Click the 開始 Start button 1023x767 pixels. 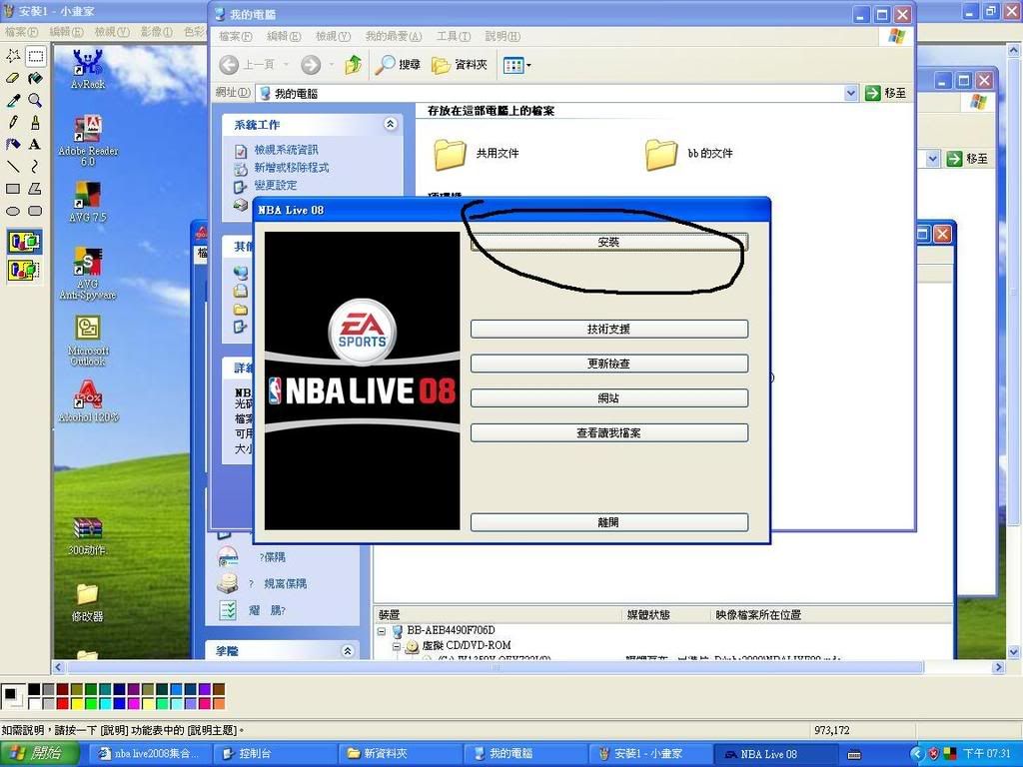click(39, 754)
